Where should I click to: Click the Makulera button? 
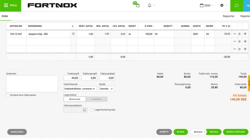click(17, 132)
